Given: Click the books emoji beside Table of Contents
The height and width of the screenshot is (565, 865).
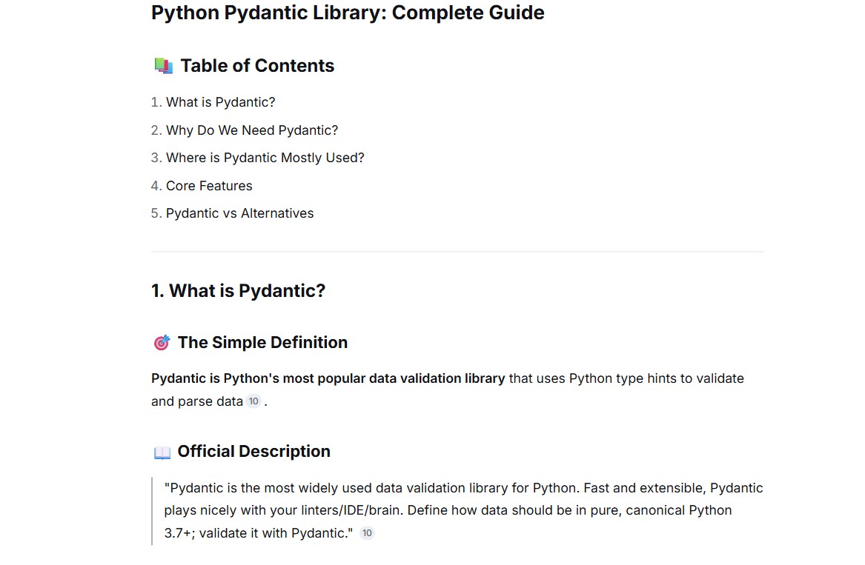Looking at the screenshot, I should pos(163,66).
